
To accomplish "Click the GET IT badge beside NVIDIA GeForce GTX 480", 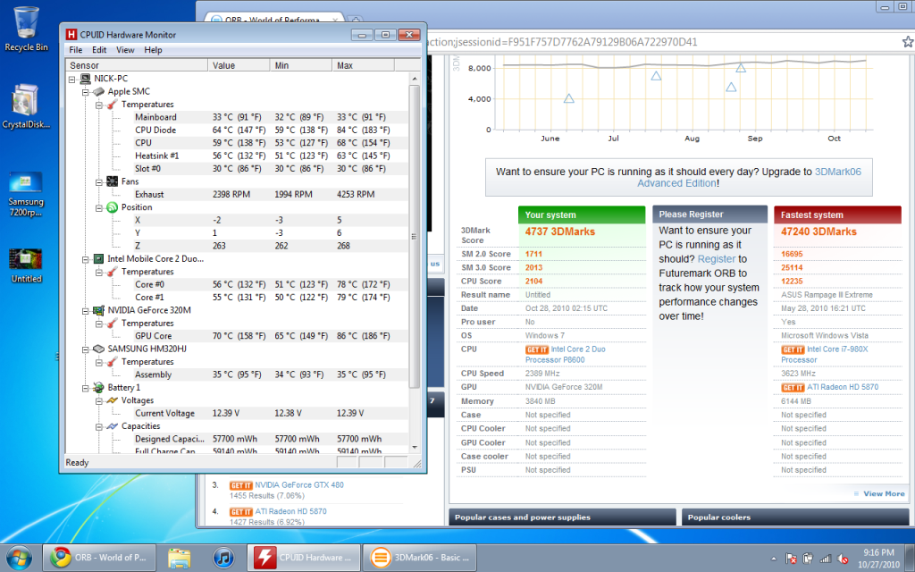I will point(240,485).
